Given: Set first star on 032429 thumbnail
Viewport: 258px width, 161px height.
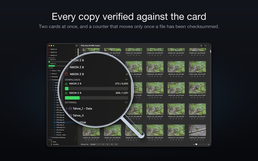Looking at the screenshot, I should click(192, 140).
